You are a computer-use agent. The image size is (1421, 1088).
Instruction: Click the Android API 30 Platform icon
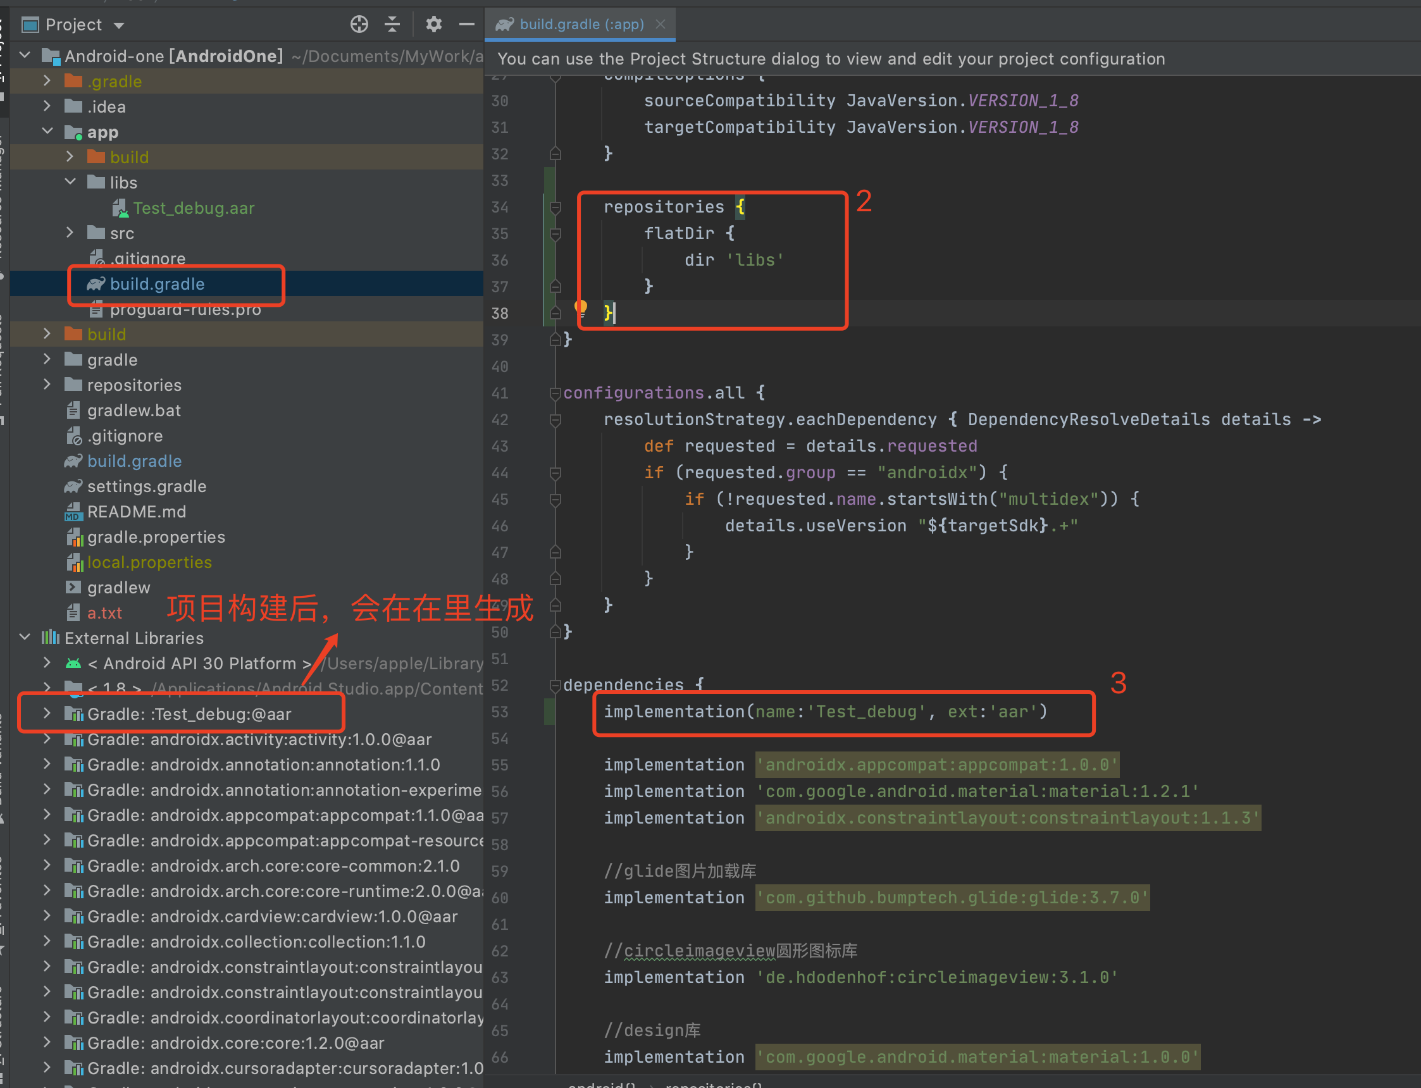pyautogui.click(x=74, y=664)
